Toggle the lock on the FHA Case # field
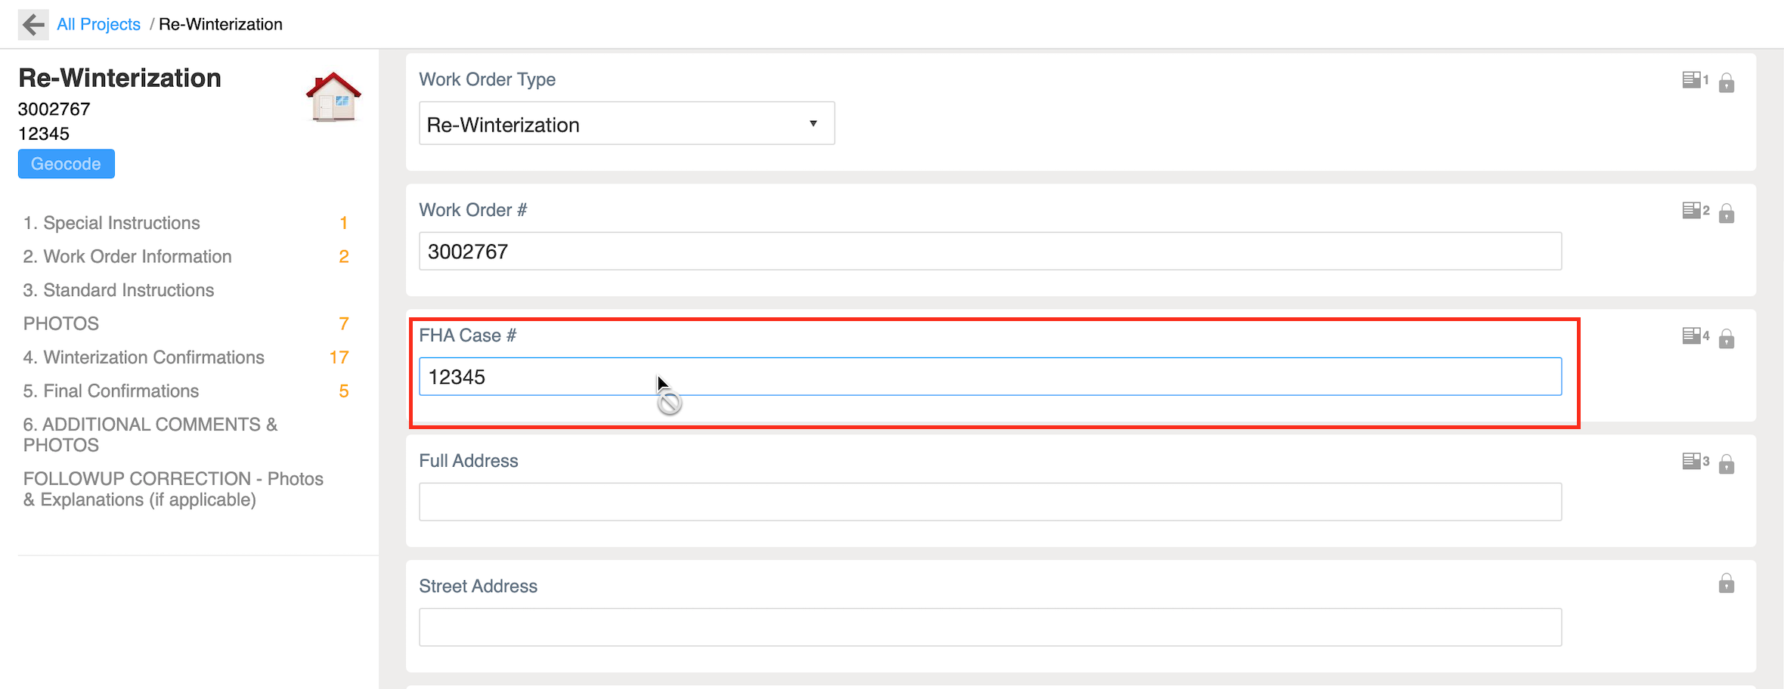Viewport: 1784px width, 689px height. click(1727, 338)
